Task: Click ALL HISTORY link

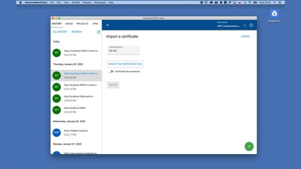Action: (60, 32)
